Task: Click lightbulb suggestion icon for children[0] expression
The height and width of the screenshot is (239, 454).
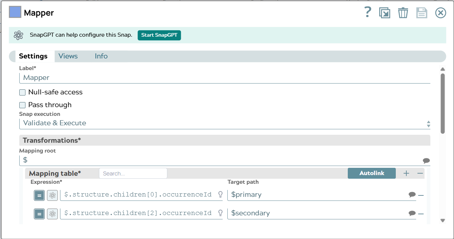Action: pos(220,194)
